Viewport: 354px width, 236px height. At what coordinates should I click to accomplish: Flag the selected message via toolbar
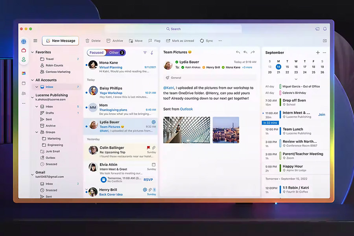(x=154, y=41)
